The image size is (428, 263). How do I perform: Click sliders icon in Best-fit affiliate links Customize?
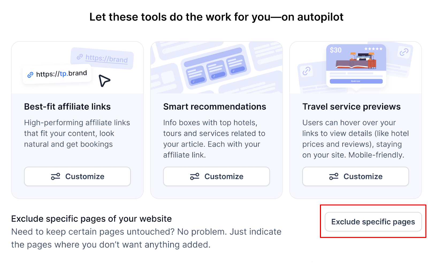[x=56, y=176]
